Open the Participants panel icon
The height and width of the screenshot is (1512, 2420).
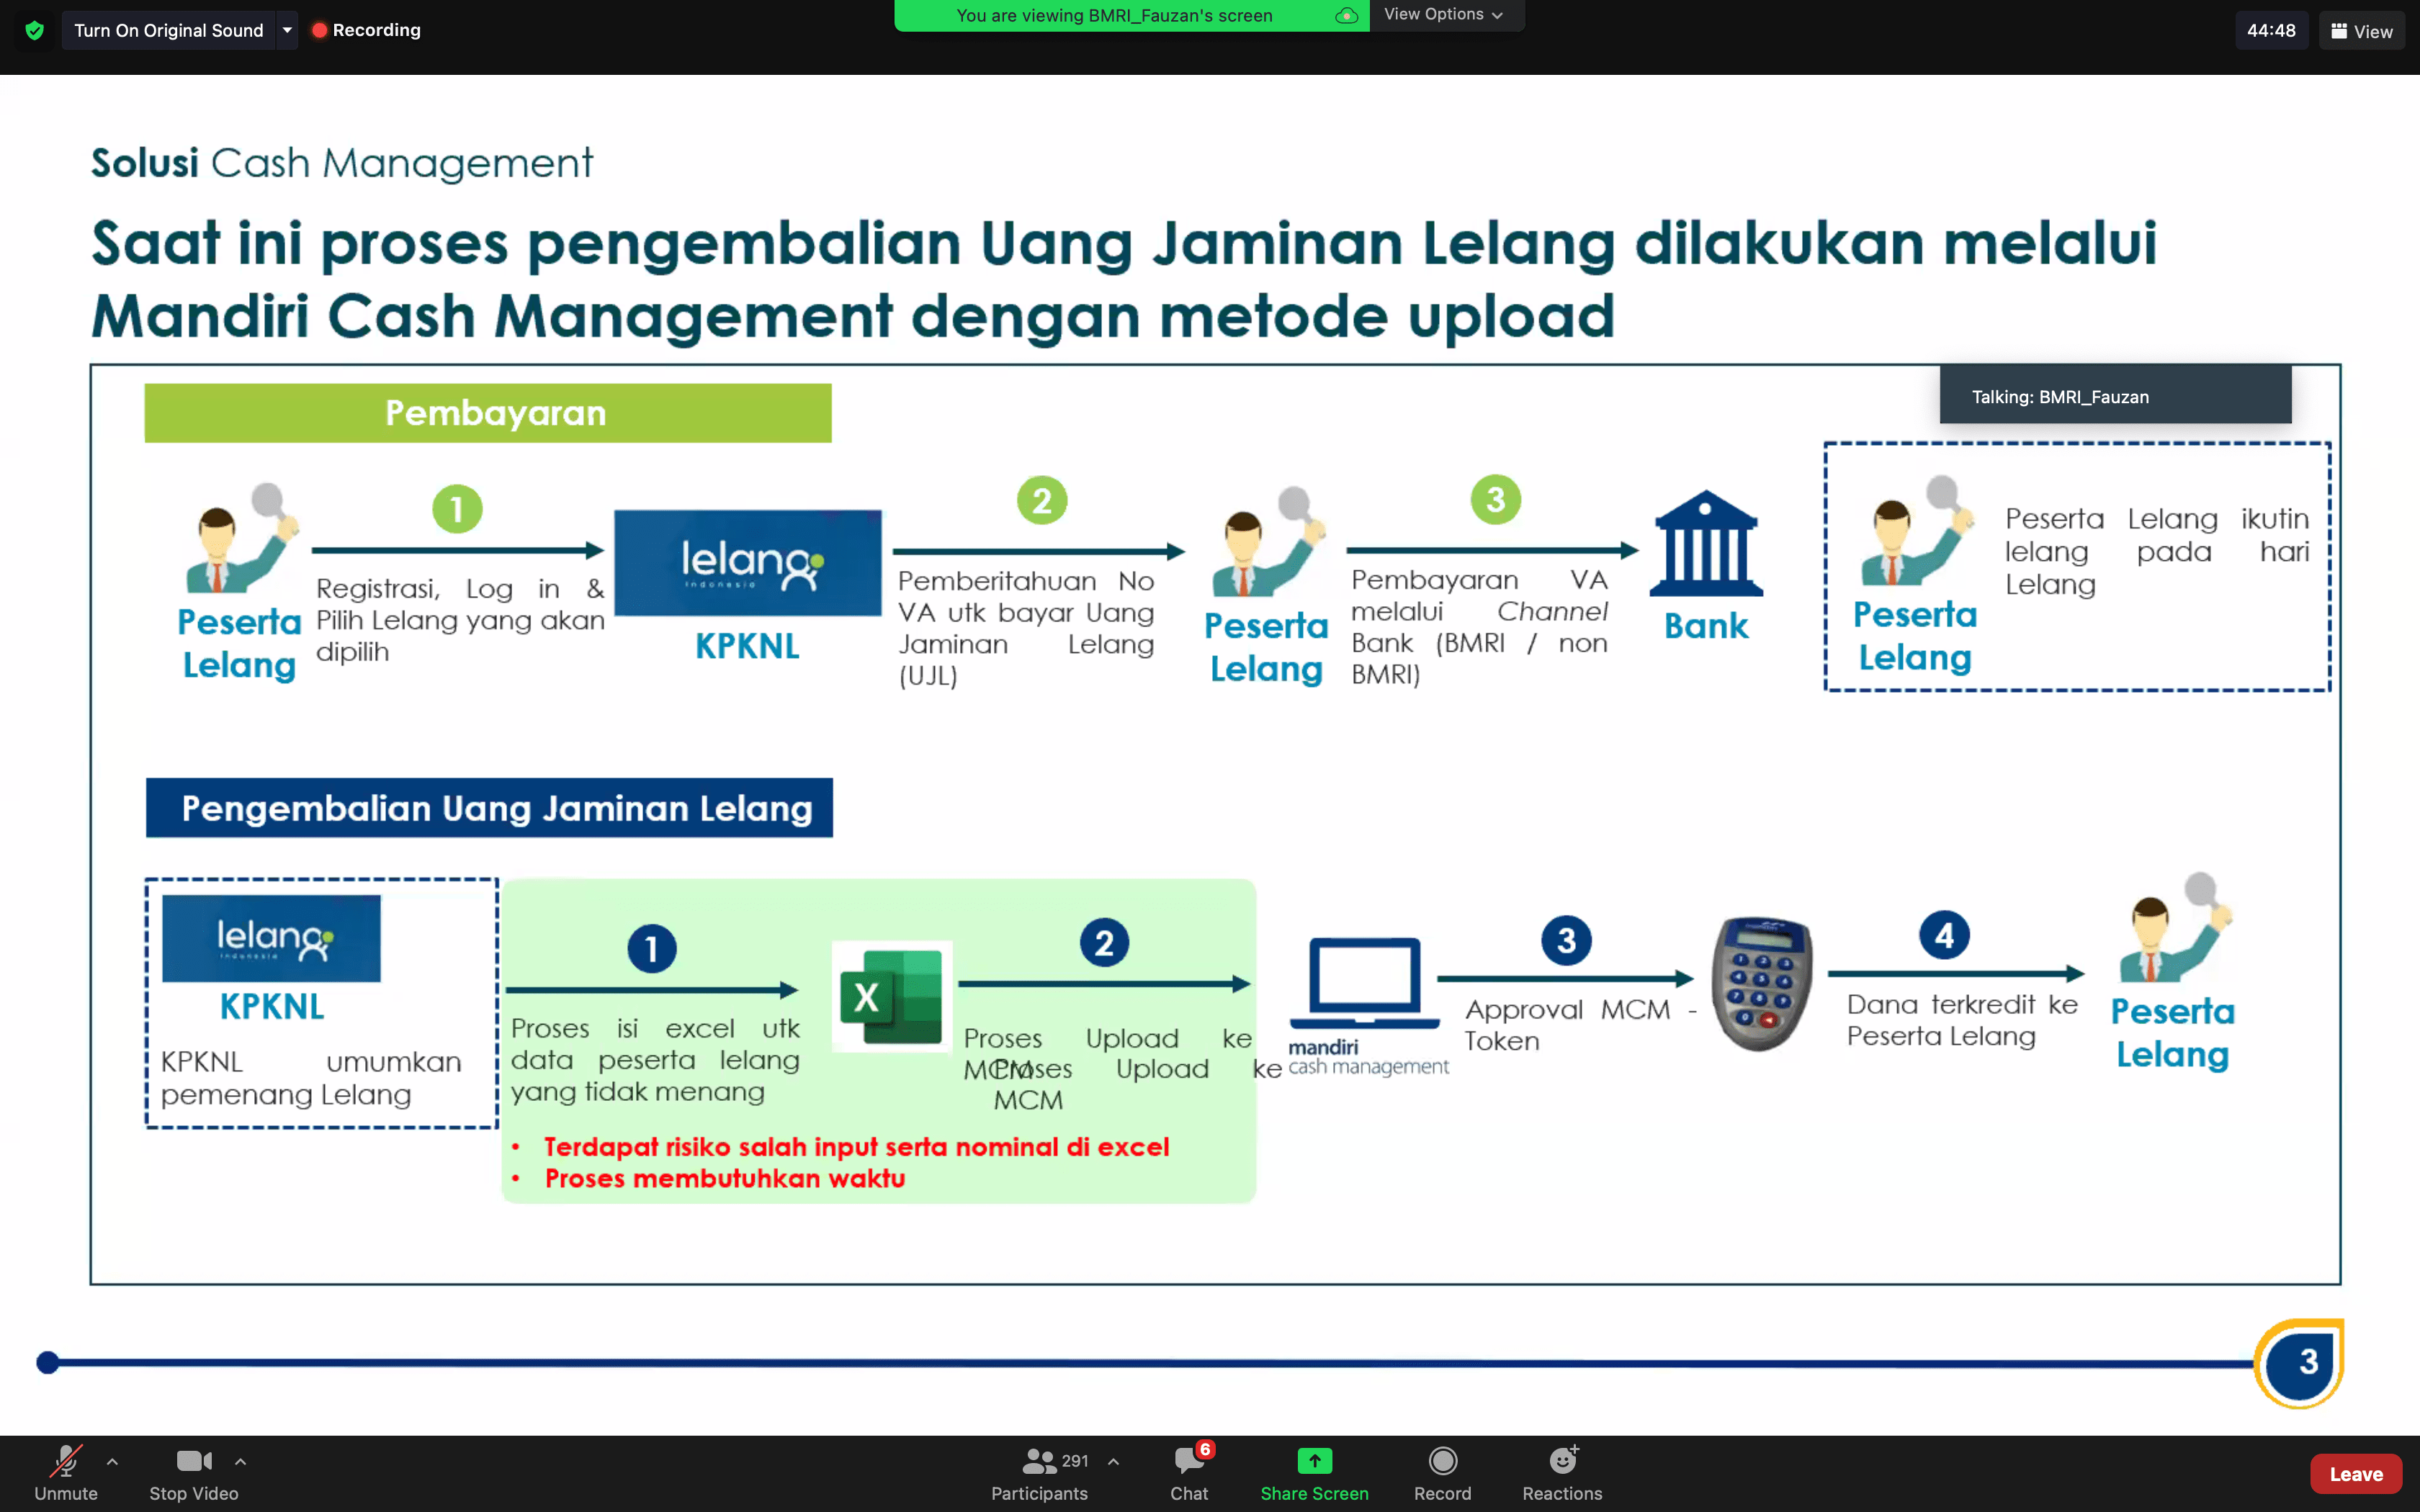pyautogui.click(x=1039, y=1461)
